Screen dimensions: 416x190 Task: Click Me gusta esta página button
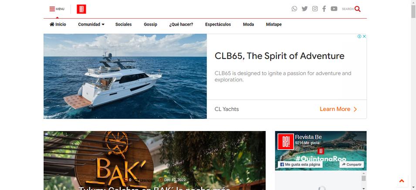tap(300, 164)
